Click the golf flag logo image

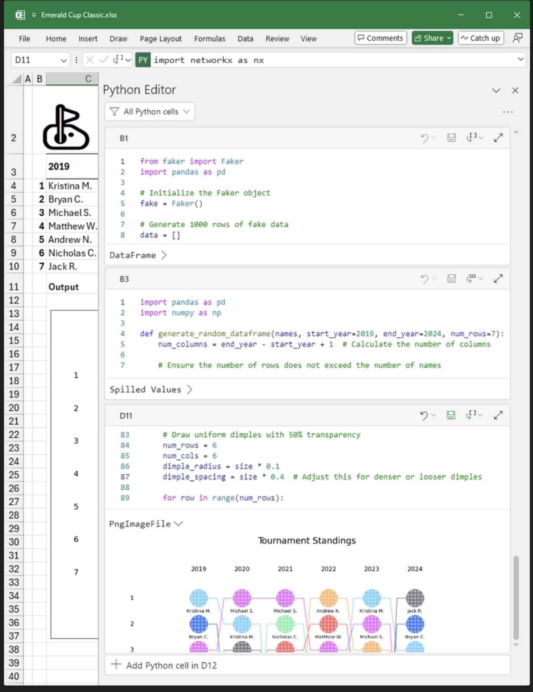click(66, 127)
